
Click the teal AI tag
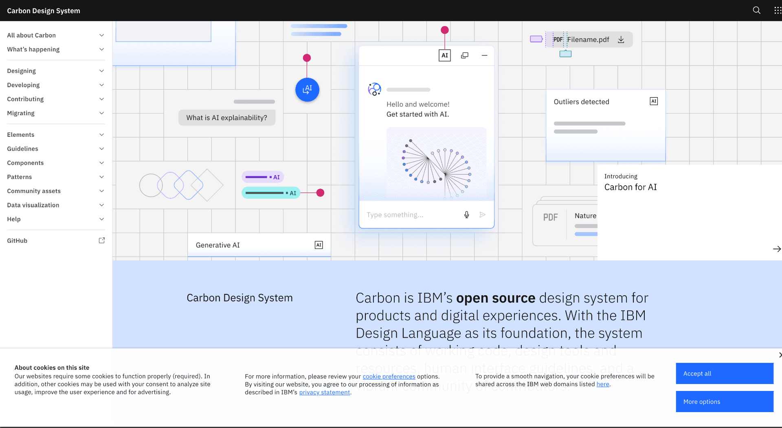[271, 193]
